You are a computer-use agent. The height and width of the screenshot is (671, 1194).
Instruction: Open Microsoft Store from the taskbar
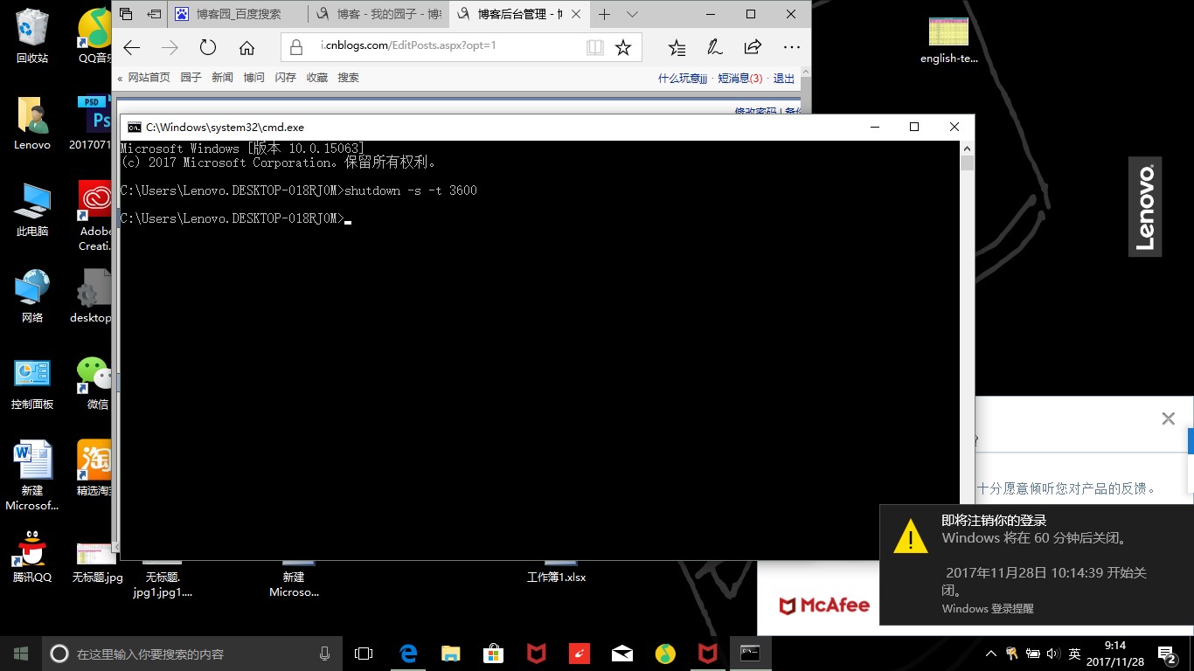coord(494,653)
